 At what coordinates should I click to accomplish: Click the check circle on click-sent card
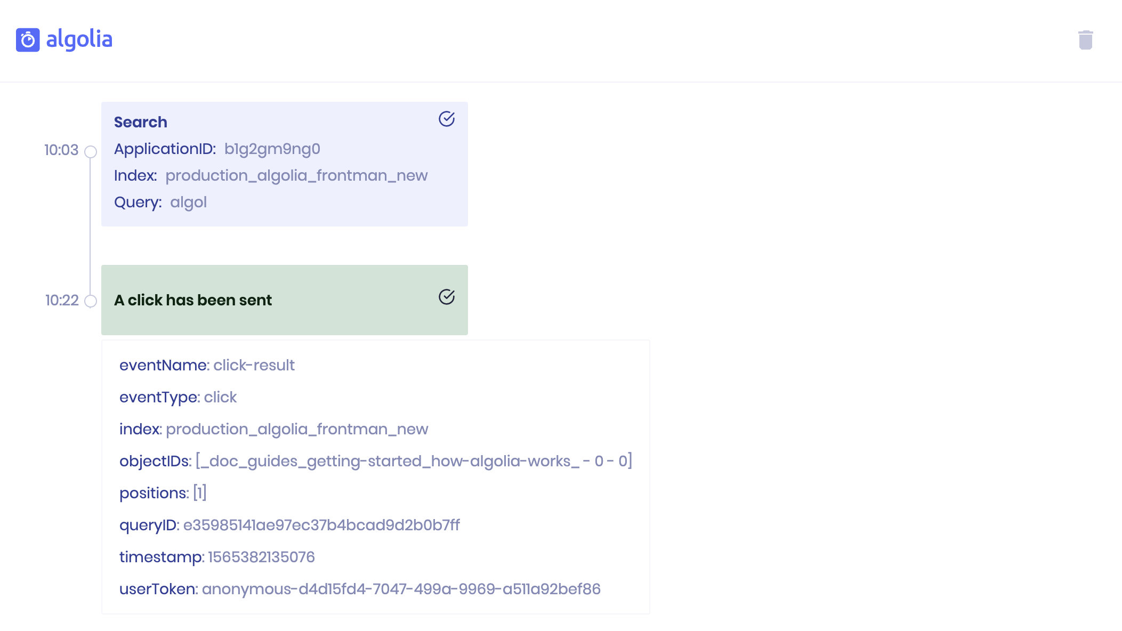(x=447, y=297)
